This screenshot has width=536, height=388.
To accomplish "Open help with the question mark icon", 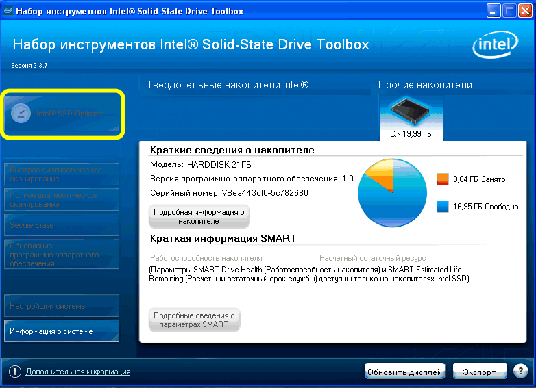I will pyautogui.click(x=521, y=371).
